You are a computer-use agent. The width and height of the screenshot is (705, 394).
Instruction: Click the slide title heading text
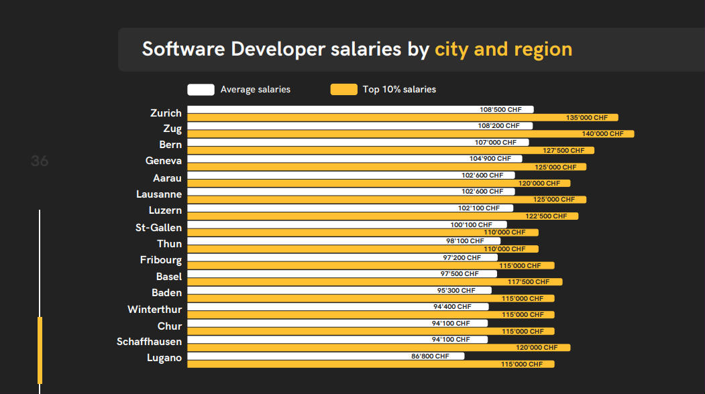pos(357,49)
